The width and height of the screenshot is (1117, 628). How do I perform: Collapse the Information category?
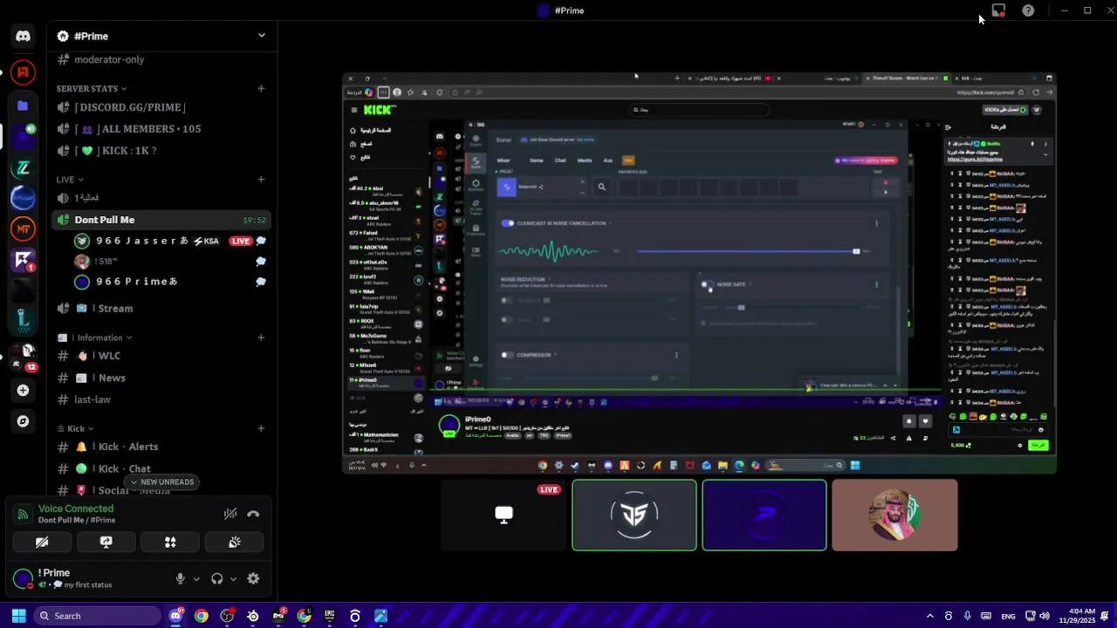[x=94, y=338]
